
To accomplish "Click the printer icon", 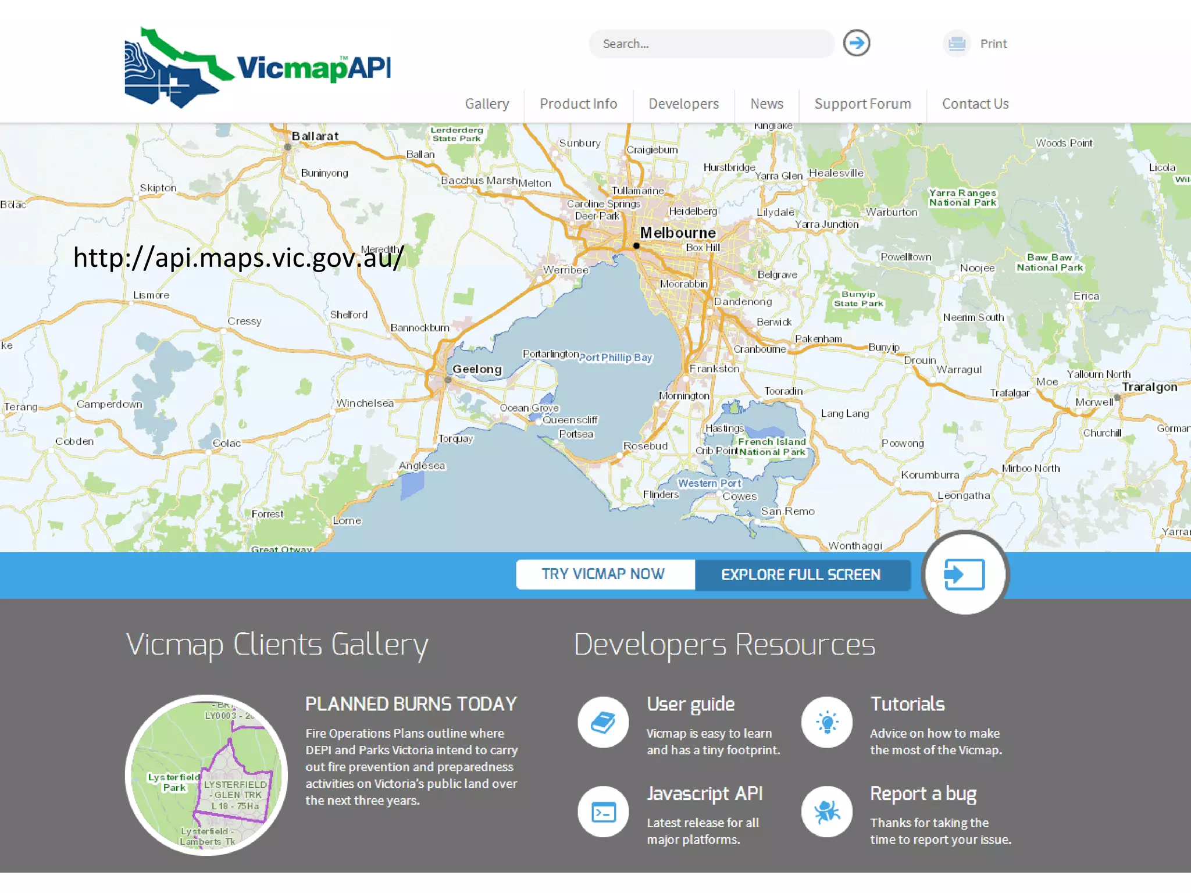I will [x=957, y=44].
